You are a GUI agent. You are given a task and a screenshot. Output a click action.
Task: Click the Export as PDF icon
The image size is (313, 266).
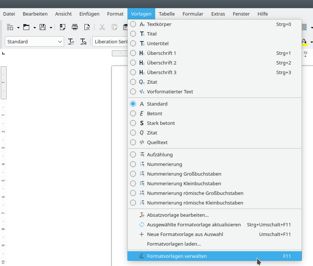pos(63,27)
